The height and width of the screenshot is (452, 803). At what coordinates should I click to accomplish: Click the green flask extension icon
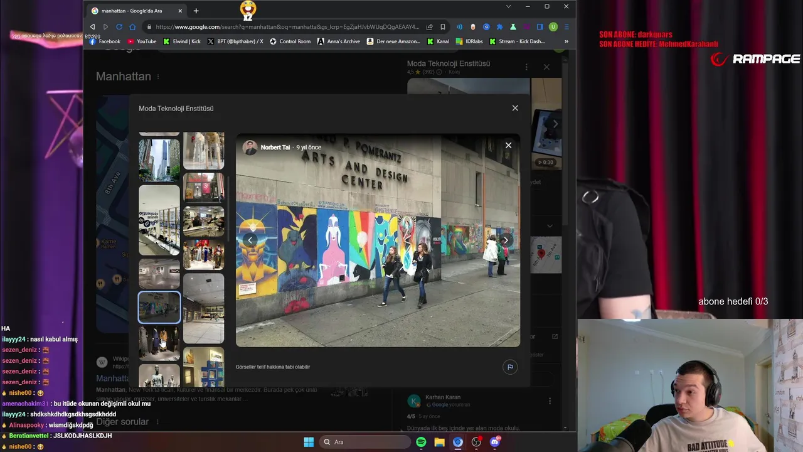click(x=513, y=27)
